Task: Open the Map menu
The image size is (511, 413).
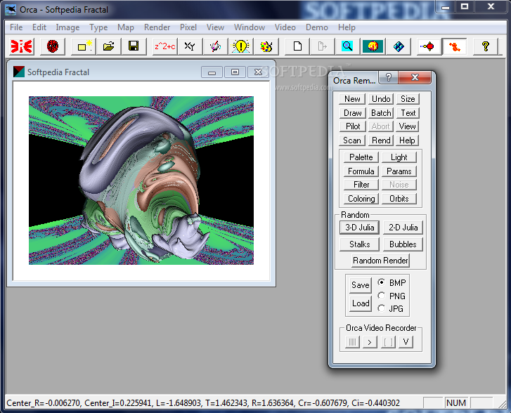Action: tap(126, 27)
